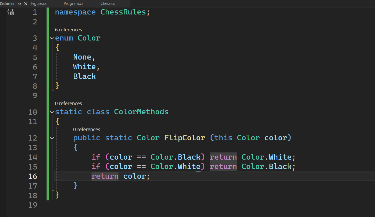This screenshot has width=375, height=217.
Task: Collapse the enum Color block
Action: [52, 38]
